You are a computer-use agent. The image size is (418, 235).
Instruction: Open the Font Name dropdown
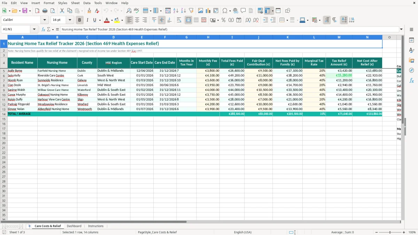45,20
